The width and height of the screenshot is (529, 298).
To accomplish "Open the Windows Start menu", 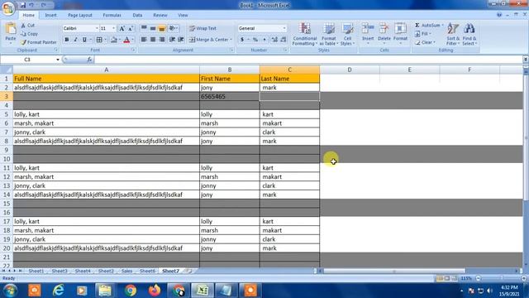I will (x=10, y=291).
